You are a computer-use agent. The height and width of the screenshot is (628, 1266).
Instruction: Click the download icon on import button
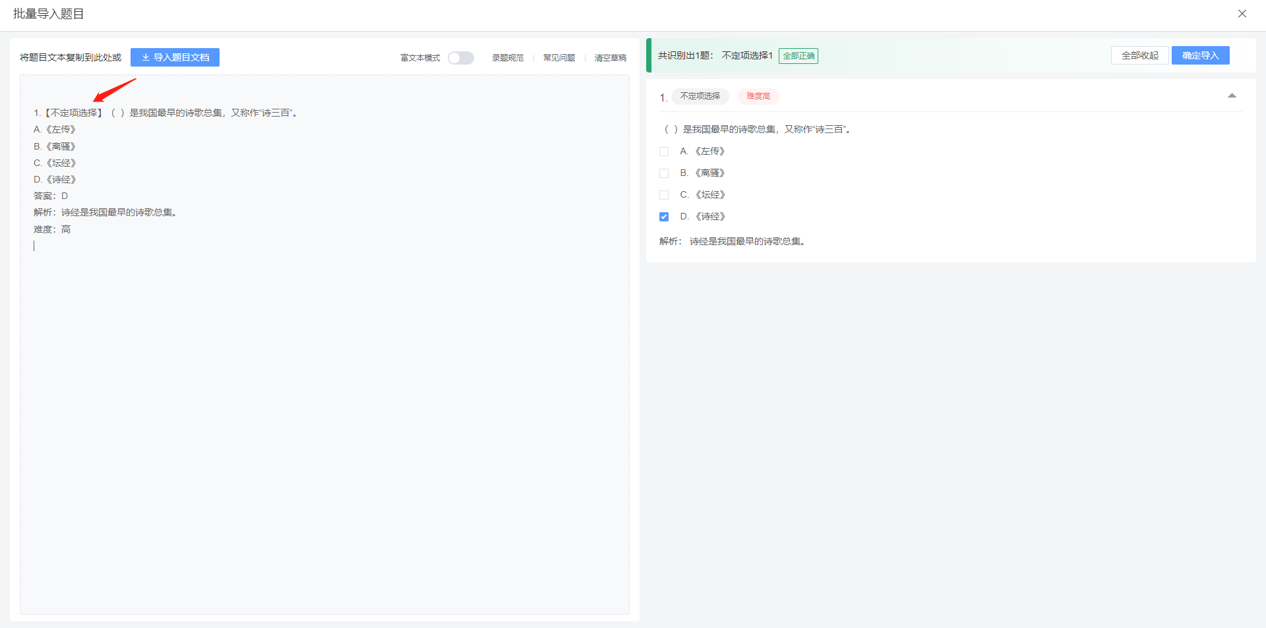coord(146,57)
